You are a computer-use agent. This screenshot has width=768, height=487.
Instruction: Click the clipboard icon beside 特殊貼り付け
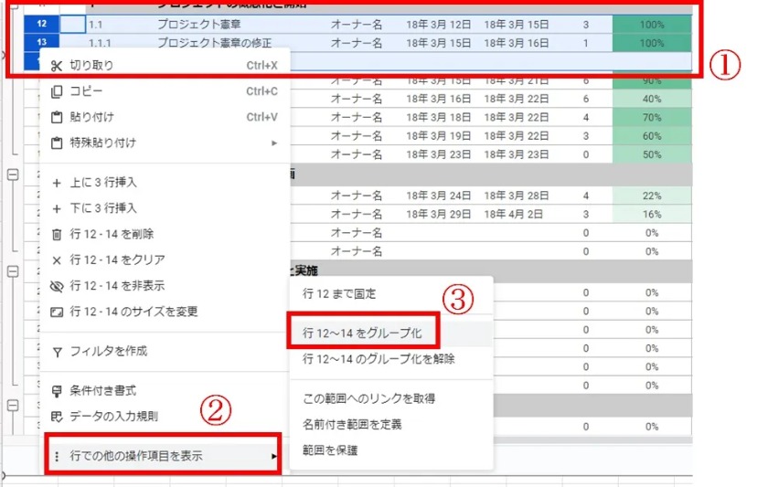(57, 143)
